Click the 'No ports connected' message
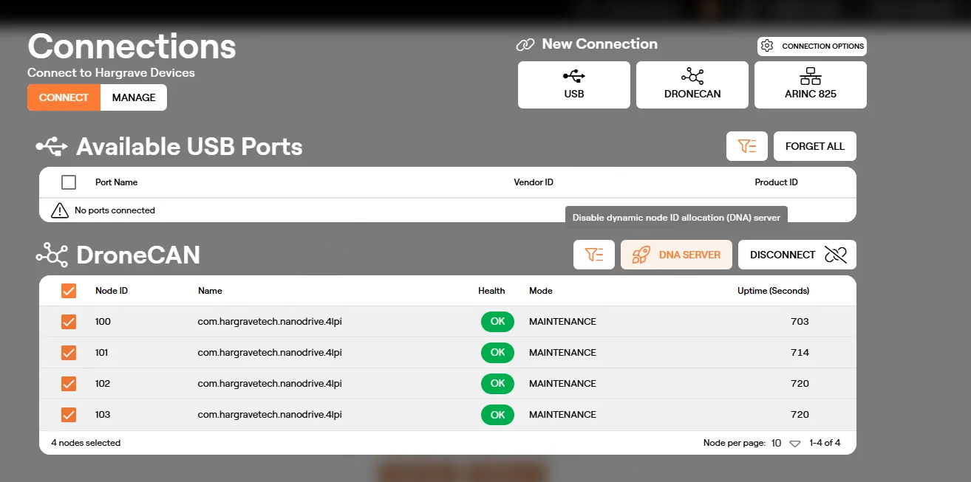Viewport: 971px width, 482px height. pyautogui.click(x=115, y=210)
